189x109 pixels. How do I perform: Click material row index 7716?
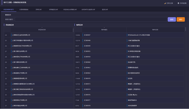pyautogui.click(x=77, y=68)
